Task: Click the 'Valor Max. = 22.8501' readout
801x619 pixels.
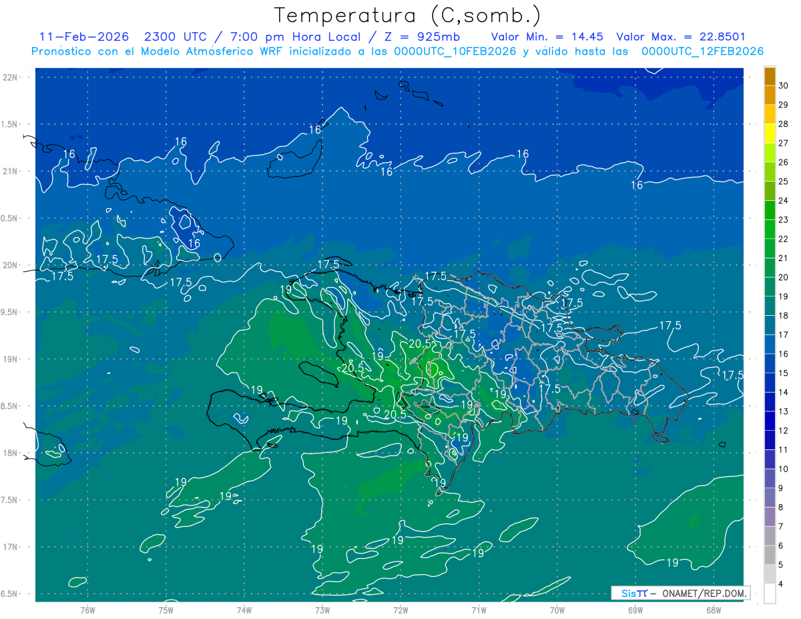Action: click(681, 37)
